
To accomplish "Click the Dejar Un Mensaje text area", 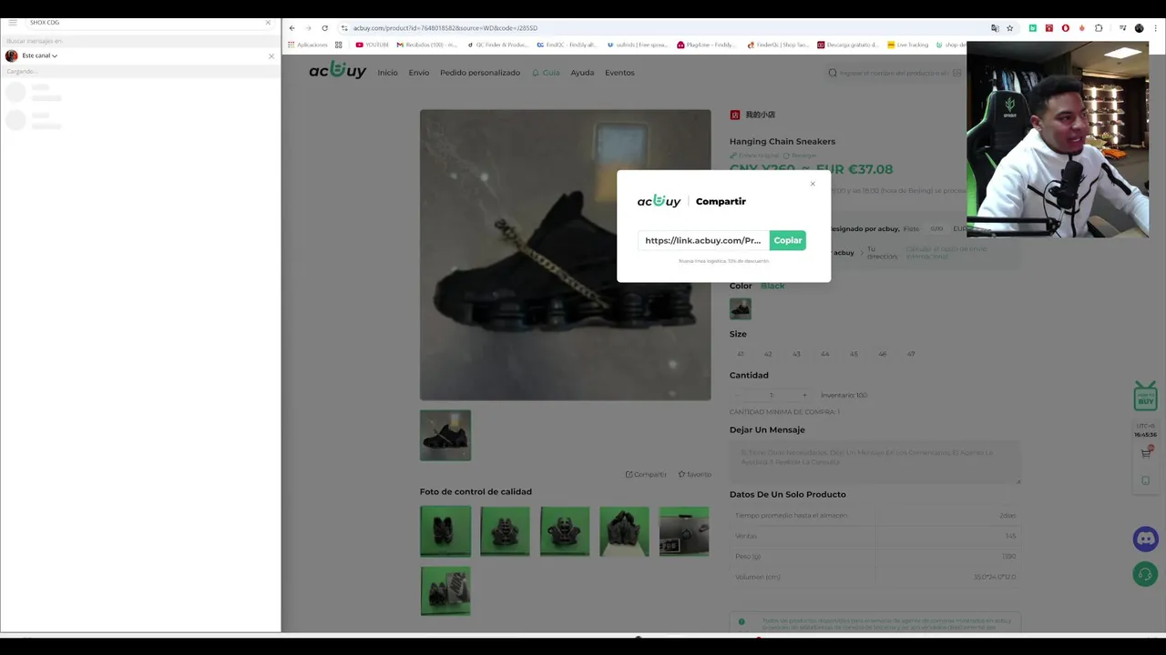I will (x=874, y=462).
